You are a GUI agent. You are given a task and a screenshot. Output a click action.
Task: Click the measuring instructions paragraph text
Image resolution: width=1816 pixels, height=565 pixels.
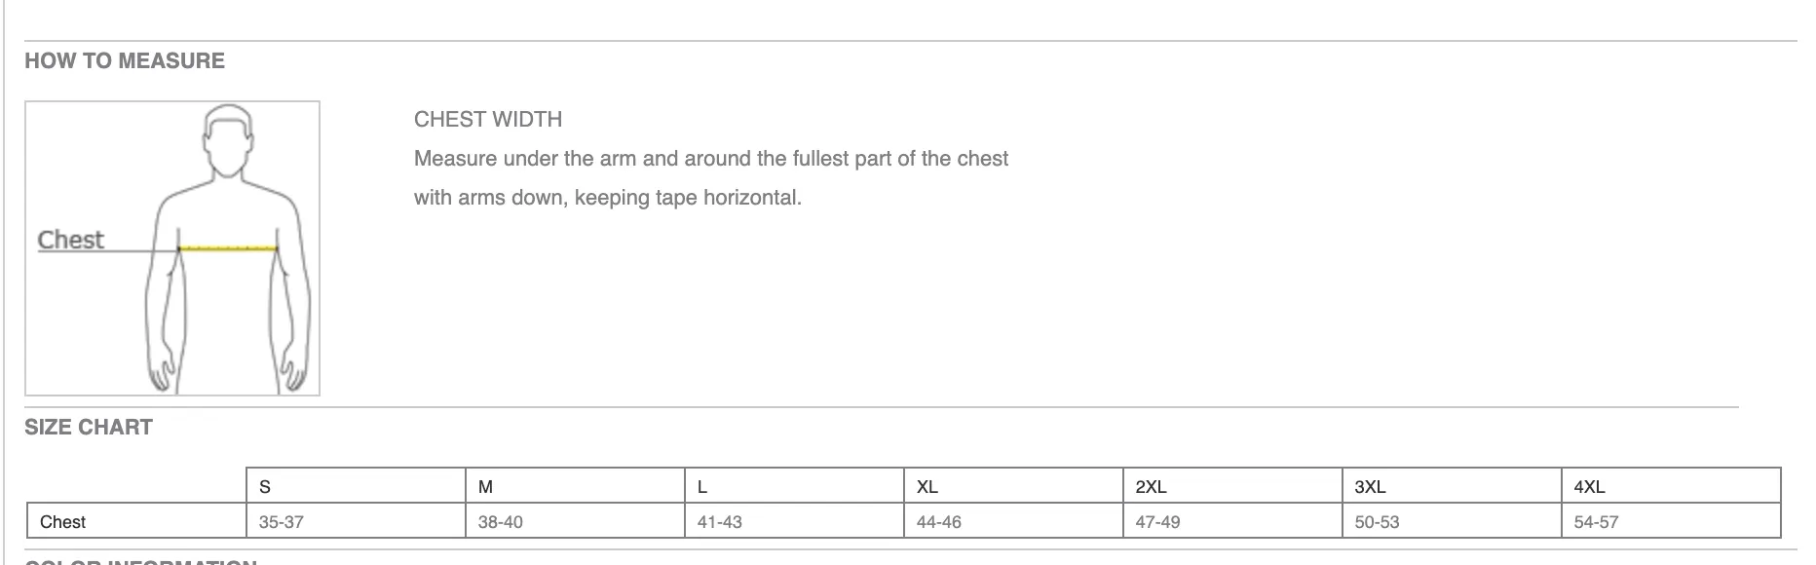pyautogui.click(x=711, y=178)
